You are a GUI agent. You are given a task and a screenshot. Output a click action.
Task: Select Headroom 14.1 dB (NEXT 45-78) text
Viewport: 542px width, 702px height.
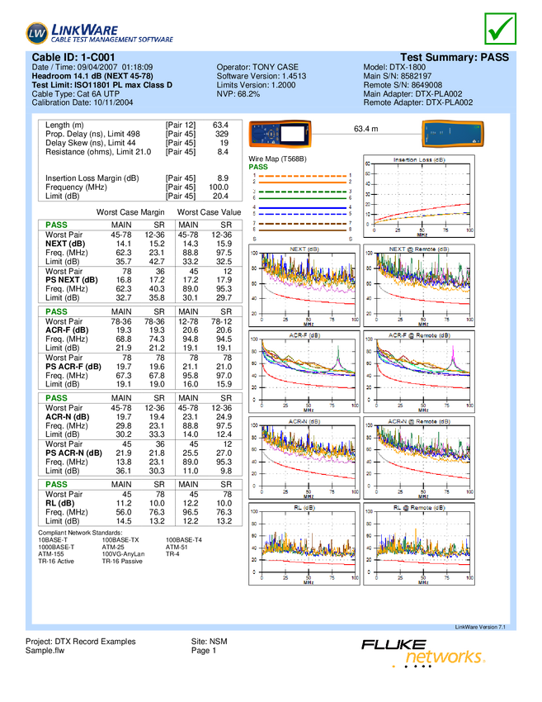coord(92,76)
